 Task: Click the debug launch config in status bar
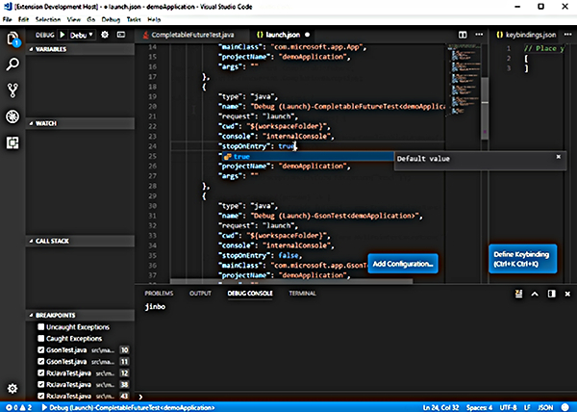pos(129,407)
